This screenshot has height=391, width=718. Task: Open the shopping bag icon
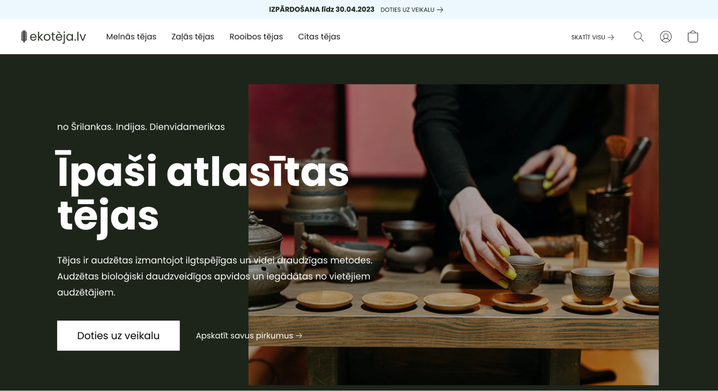pyautogui.click(x=692, y=36)
